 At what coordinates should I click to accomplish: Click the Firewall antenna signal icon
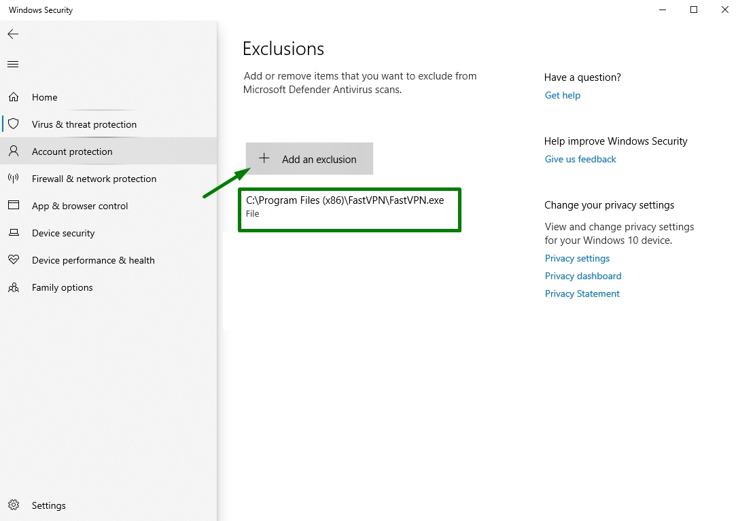(14, 178)
